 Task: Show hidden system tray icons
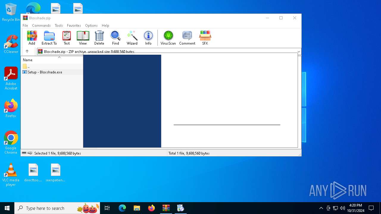coord(321,208)
